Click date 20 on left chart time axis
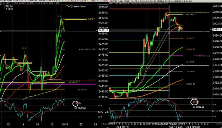Image resolution: width=222 pixels, height=128 pixels. (81, 124)
